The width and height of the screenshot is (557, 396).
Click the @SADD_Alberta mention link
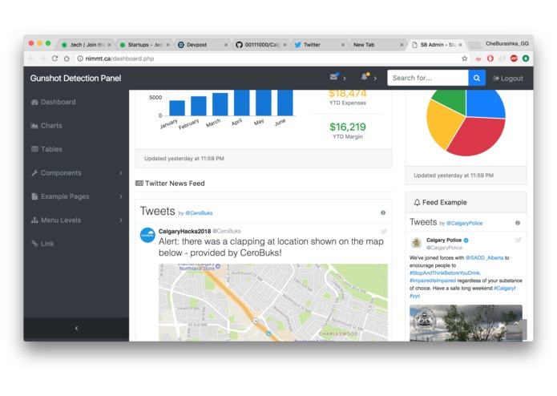[484, 258]
